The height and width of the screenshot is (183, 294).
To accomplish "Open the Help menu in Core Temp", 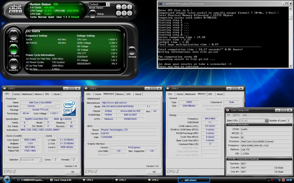I will pos(245,115).
